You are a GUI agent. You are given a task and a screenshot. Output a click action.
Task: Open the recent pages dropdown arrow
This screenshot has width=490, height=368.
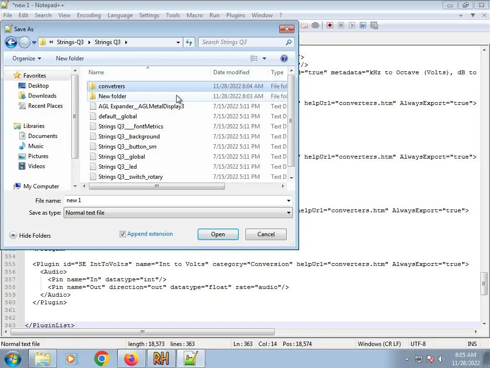[34, 42]
